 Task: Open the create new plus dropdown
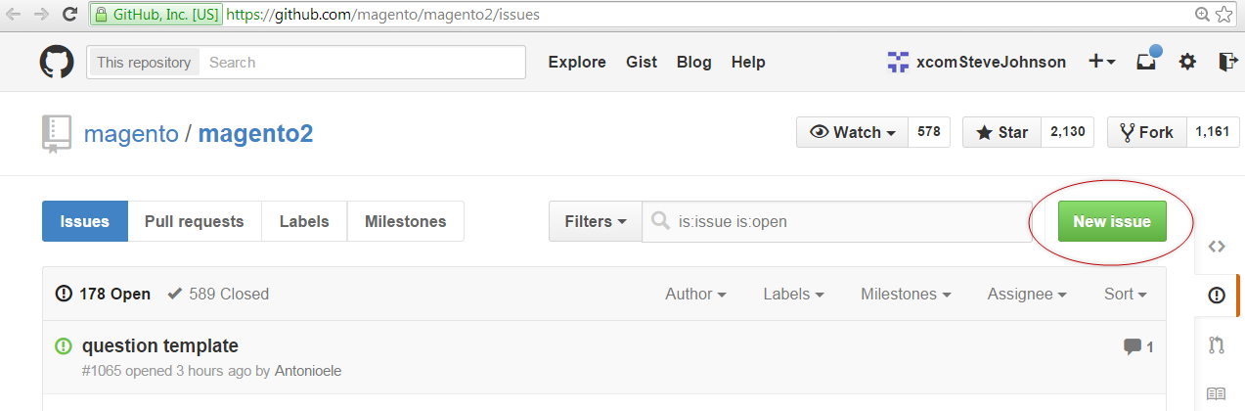tap(1102, 62)
